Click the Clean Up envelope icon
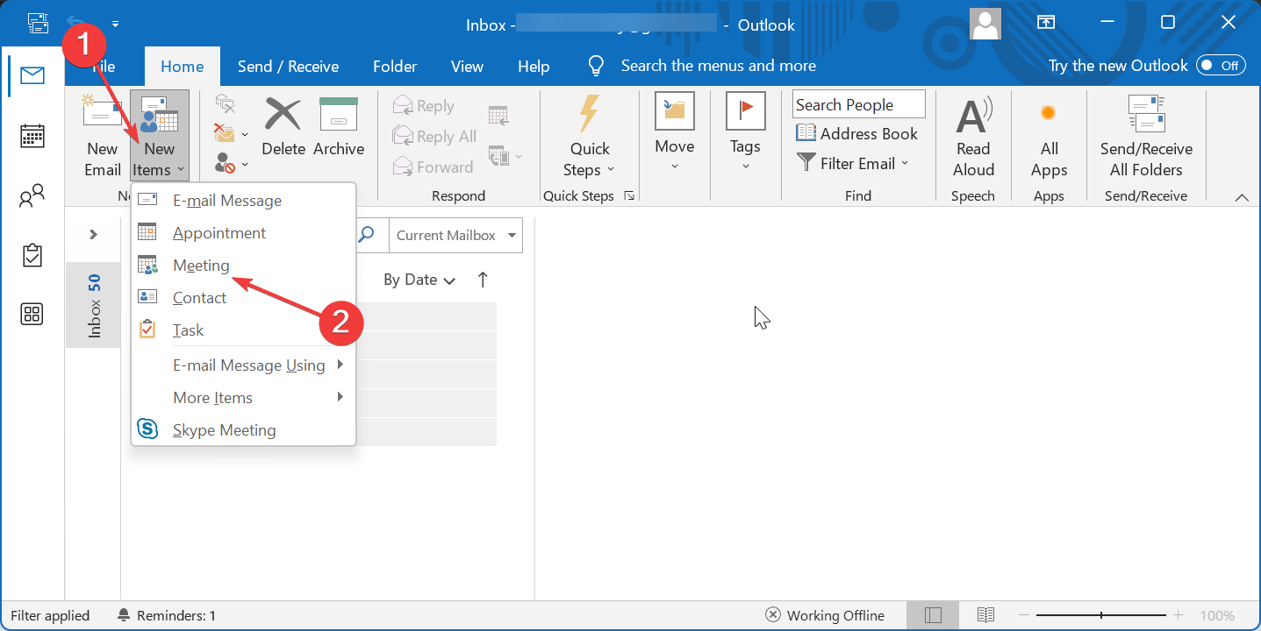 [x=225, y=133]
